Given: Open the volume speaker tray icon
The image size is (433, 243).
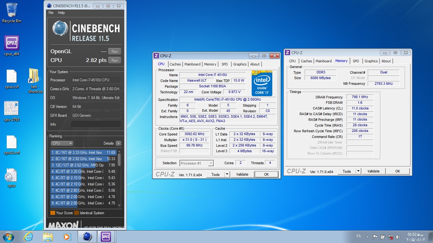Looking at the screenshot, I should pos(398,237).
